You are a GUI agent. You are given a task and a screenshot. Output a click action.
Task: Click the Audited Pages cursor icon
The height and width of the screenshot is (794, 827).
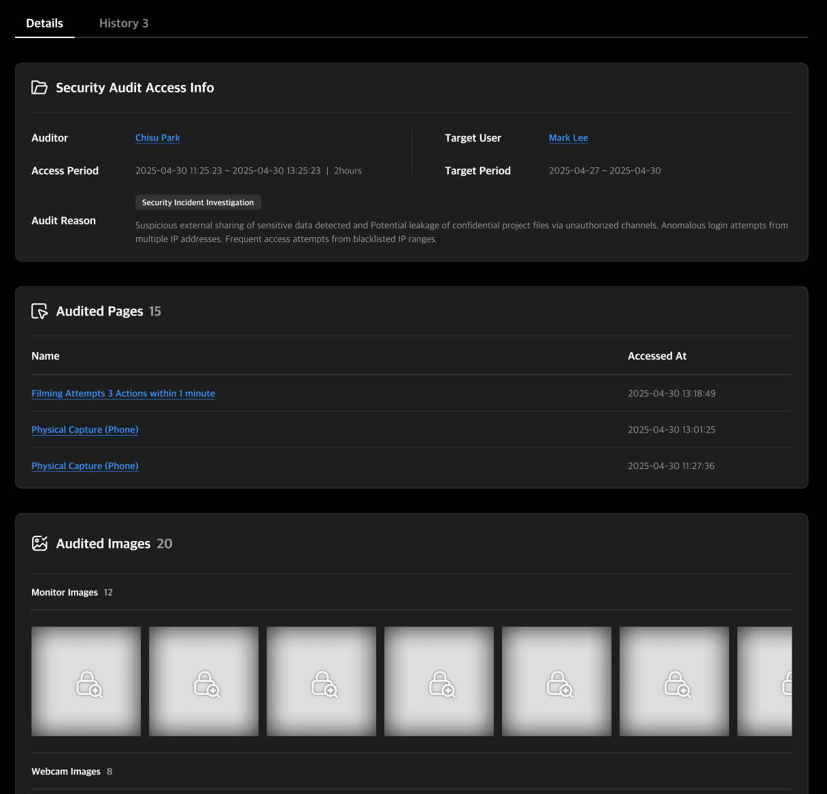pyautogui.click(x=39, y=311)
